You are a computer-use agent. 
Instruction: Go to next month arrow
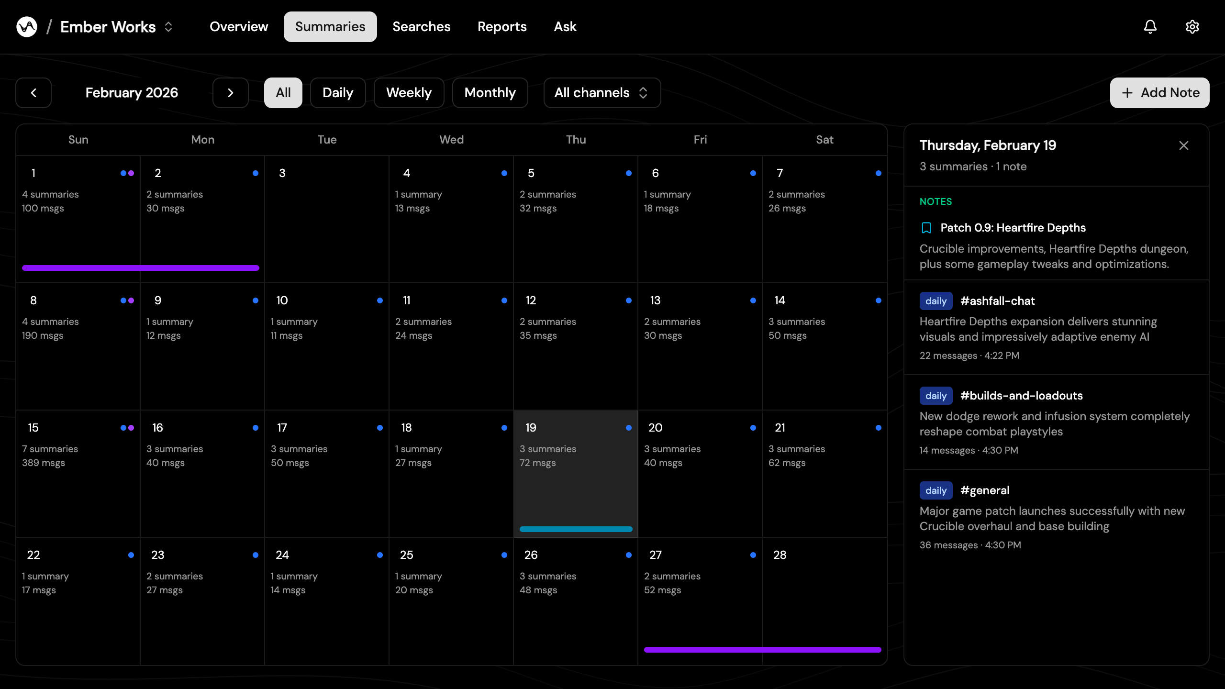[x=231, y=93]
